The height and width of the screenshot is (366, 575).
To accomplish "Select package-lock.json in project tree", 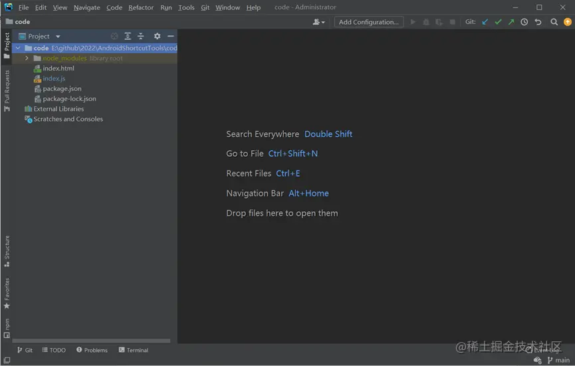I will coord(65,99).
